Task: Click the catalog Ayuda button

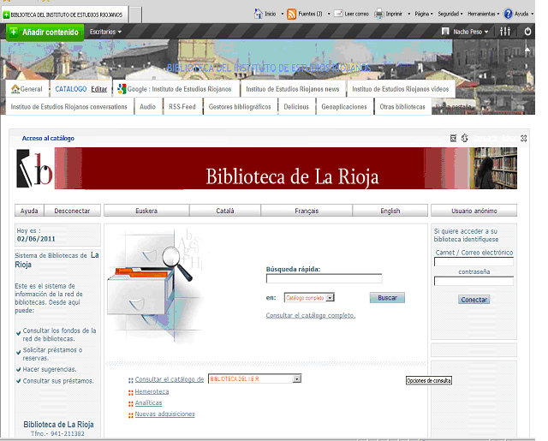Action: (29, 211)
